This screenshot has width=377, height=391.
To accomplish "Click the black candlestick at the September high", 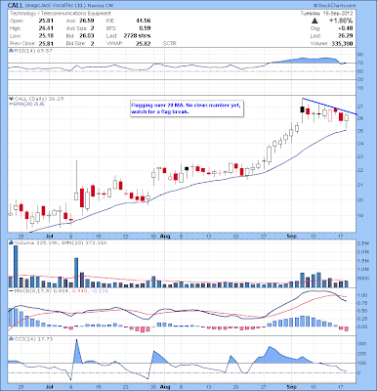I will tap(302, 109).
